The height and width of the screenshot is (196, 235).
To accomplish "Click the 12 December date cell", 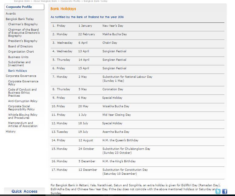I will [88, 170].
